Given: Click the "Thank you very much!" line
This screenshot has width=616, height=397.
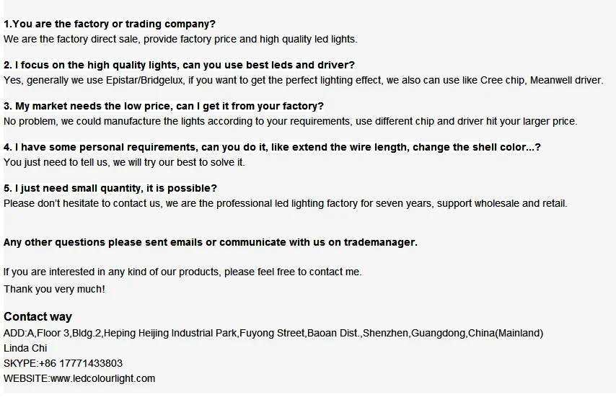Looking at the screenshot, I should 54,289.
